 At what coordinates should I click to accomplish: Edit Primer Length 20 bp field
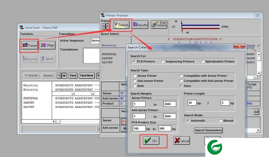click(192, 103)
